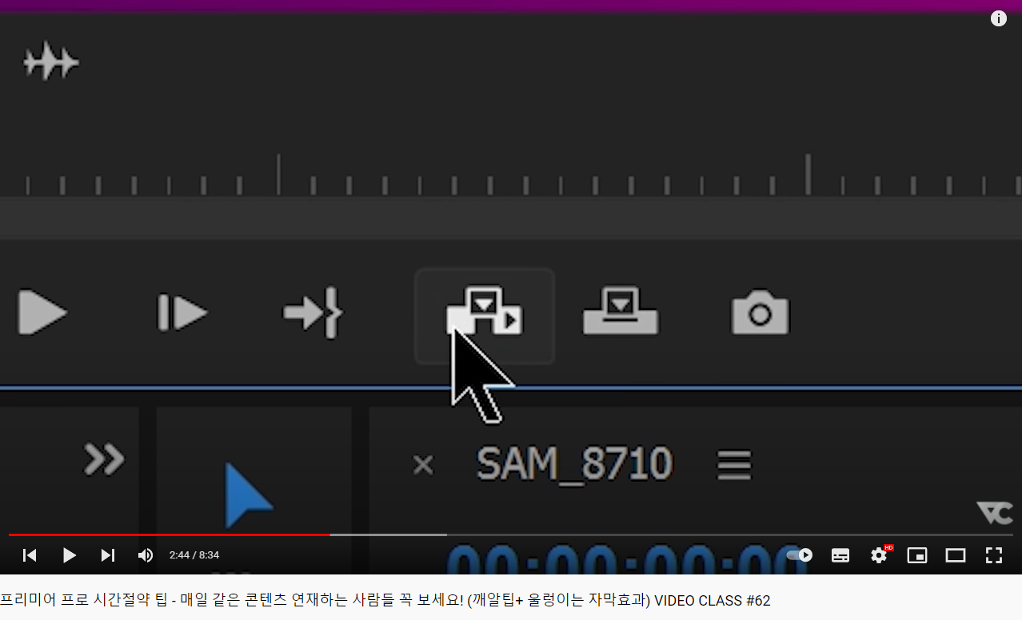Image resolution: width=1022 pixels, height=620 pixels.
Task: Click the Go to Out point icon
Action: (313, 312)
